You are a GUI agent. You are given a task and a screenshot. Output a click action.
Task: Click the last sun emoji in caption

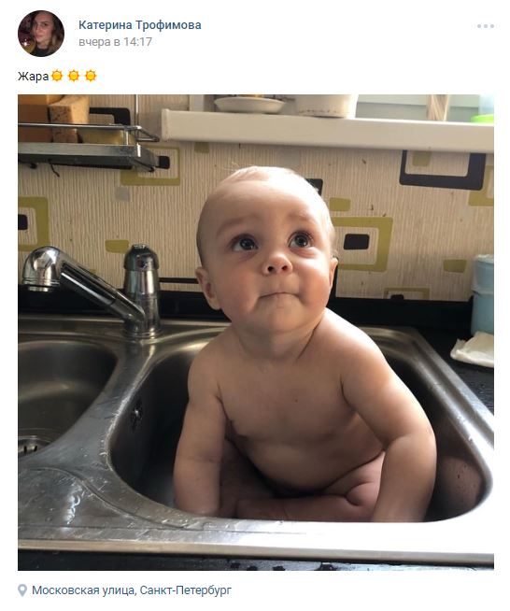[x=91, y=76]
